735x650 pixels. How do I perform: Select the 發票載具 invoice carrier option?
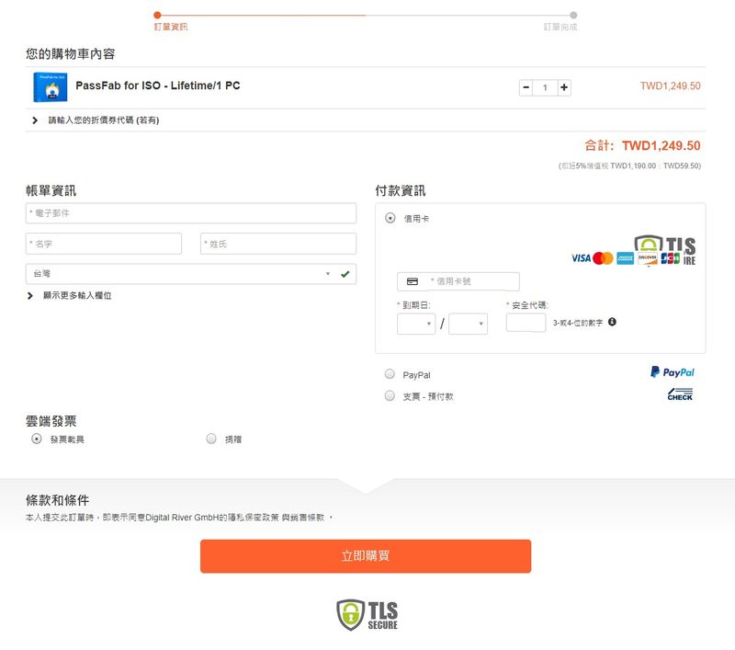pos(37,439)
